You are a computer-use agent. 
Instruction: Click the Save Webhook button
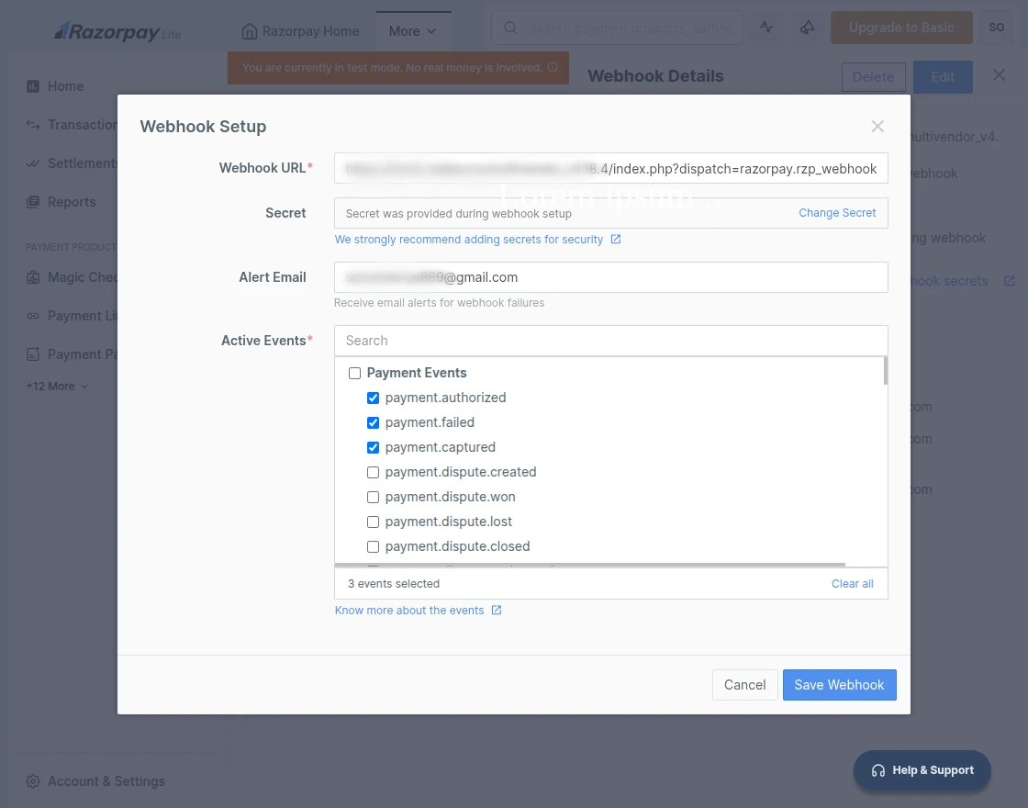coord(839,684)
